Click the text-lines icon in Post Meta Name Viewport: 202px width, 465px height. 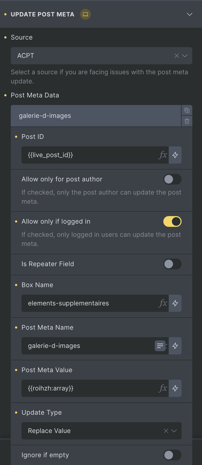[160, 346]
